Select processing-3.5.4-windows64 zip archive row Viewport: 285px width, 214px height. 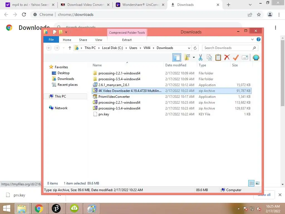pos(171,108)
